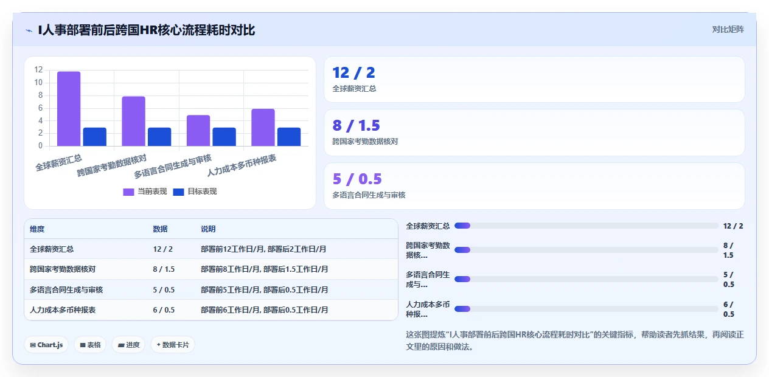This screenshot has width=769, height=377.
Task: Select the 人力成本多币种报表 table cell
Action: click(x=63, y=310)
